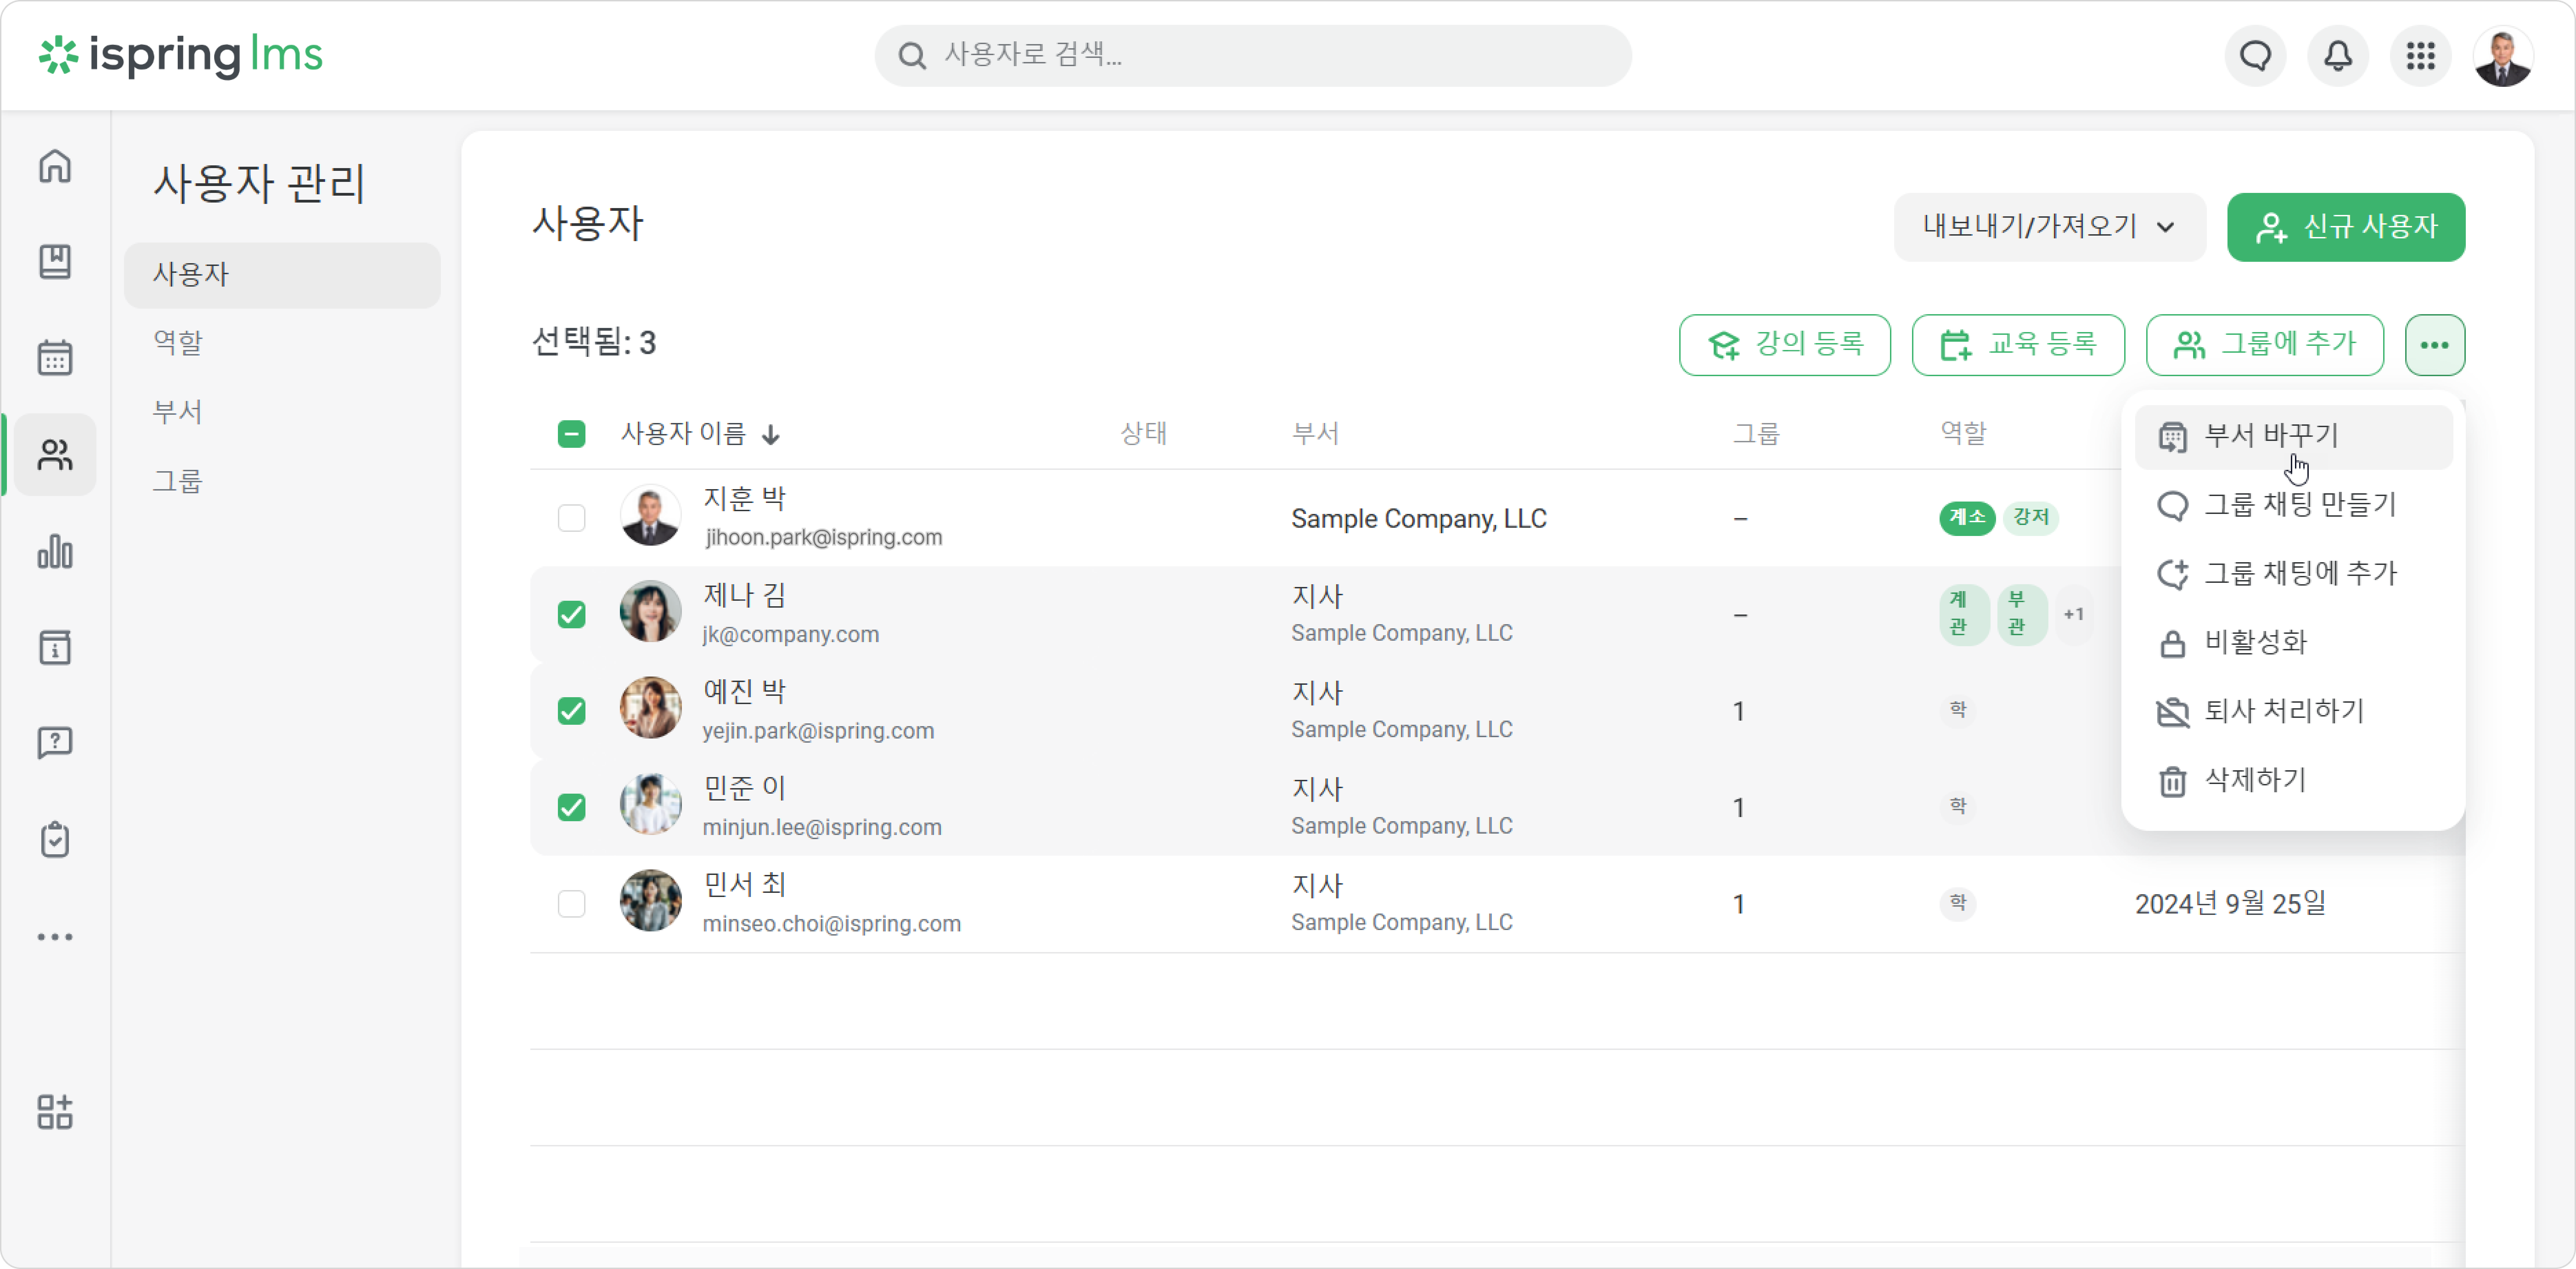Click the 학 role badge for 민서 최
This screenshot has height=1269, width=2576.
tap(1957, 904)
